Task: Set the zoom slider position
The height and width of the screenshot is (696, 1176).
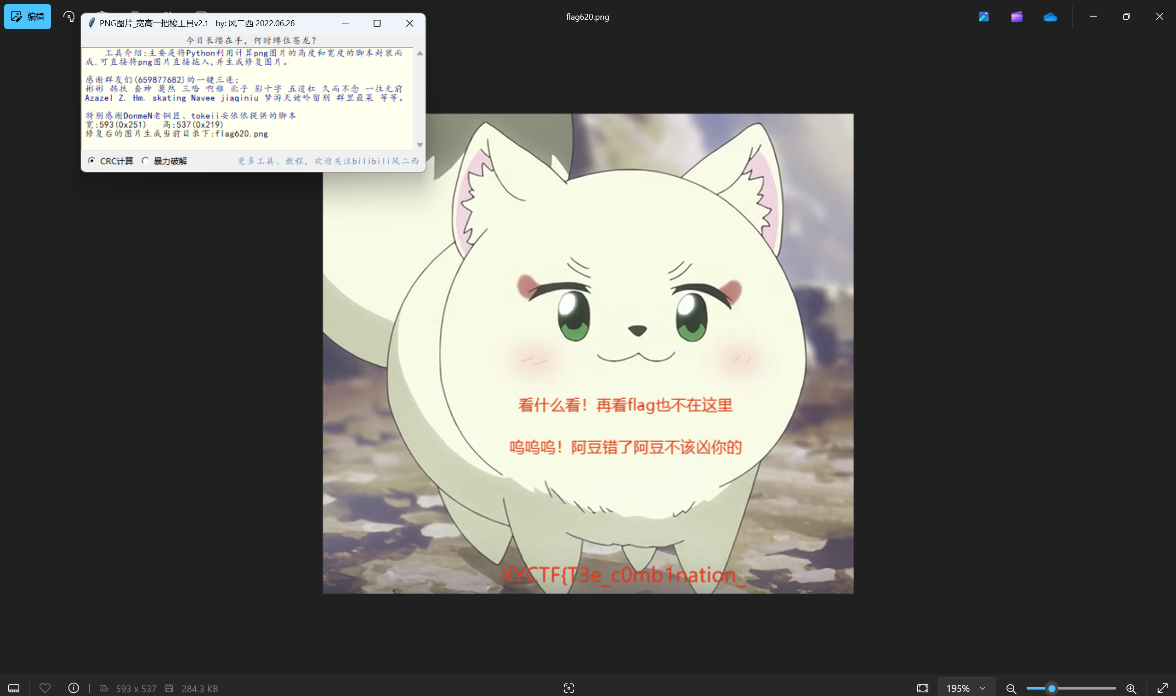Action: pos(1052,689)
